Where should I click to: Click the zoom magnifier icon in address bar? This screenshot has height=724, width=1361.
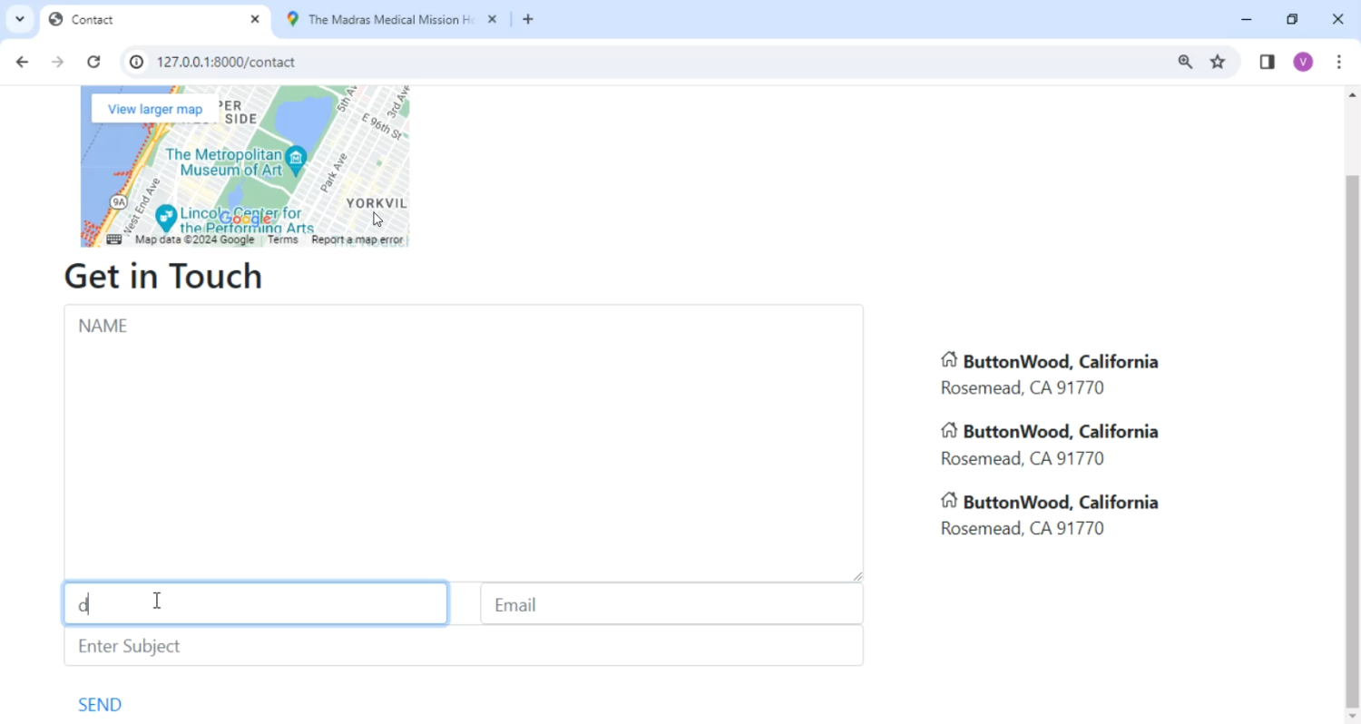pyautogui.click(x=1185, y=62)
